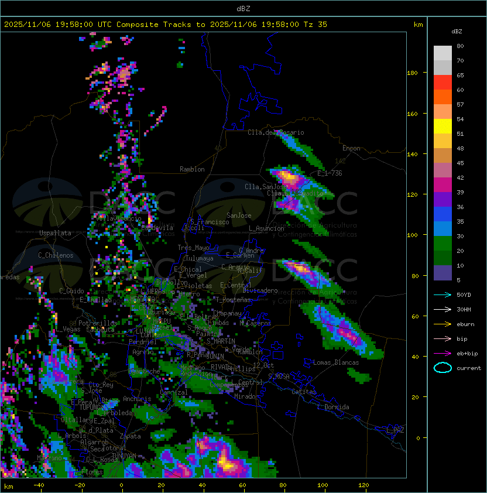Select the yellow 51 dBZ color swatch
This screenshot has width=487, height=493.
point(443,126)
